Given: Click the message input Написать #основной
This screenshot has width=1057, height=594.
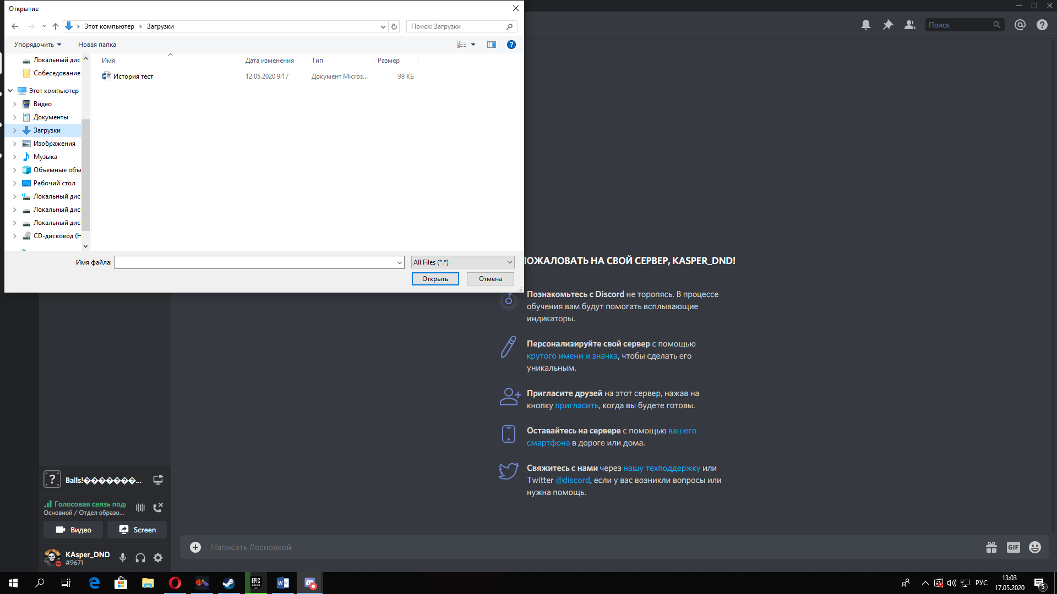Looking at the screenshot, I should (595, 547).
